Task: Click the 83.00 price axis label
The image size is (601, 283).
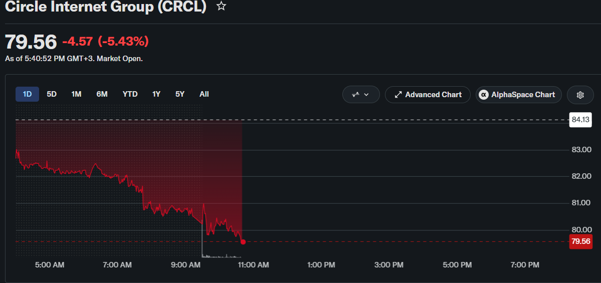Action: 581,150
